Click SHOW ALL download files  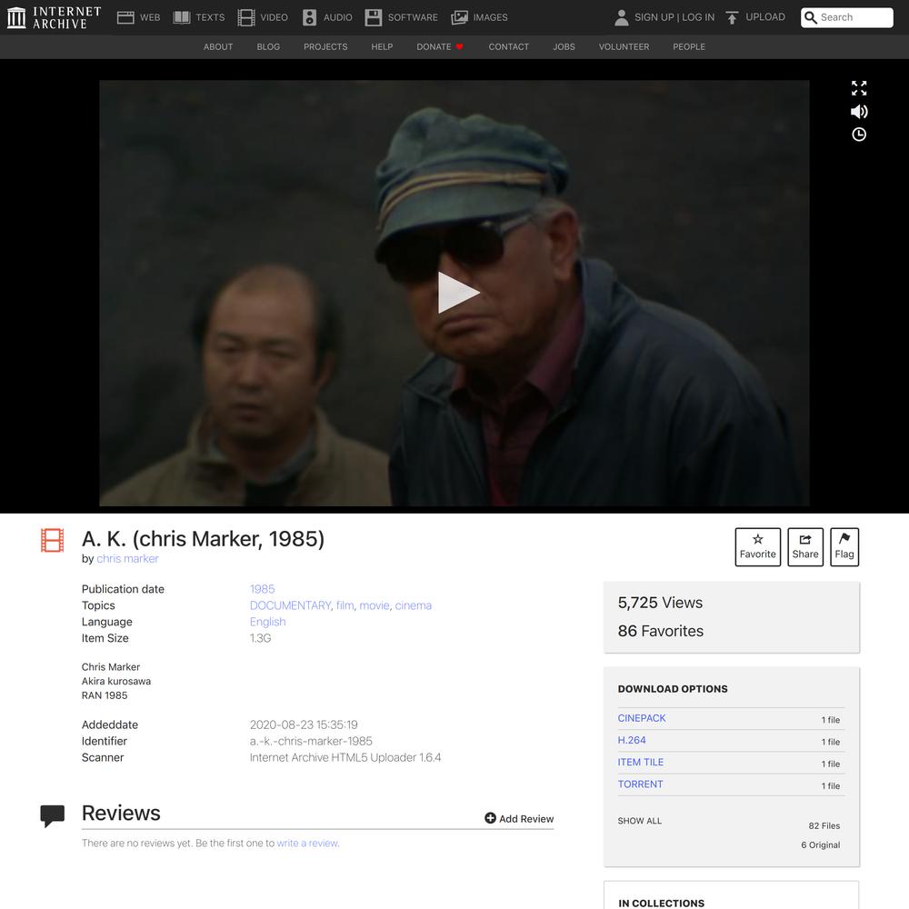coord(639,821)
